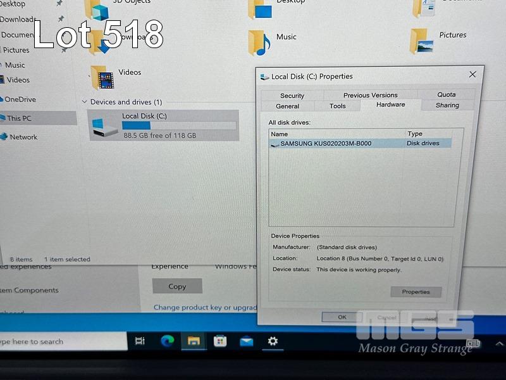Click the File Explorer taskbar icon
The height and width of the screenshot is (380, 506).
coord(194,341)
